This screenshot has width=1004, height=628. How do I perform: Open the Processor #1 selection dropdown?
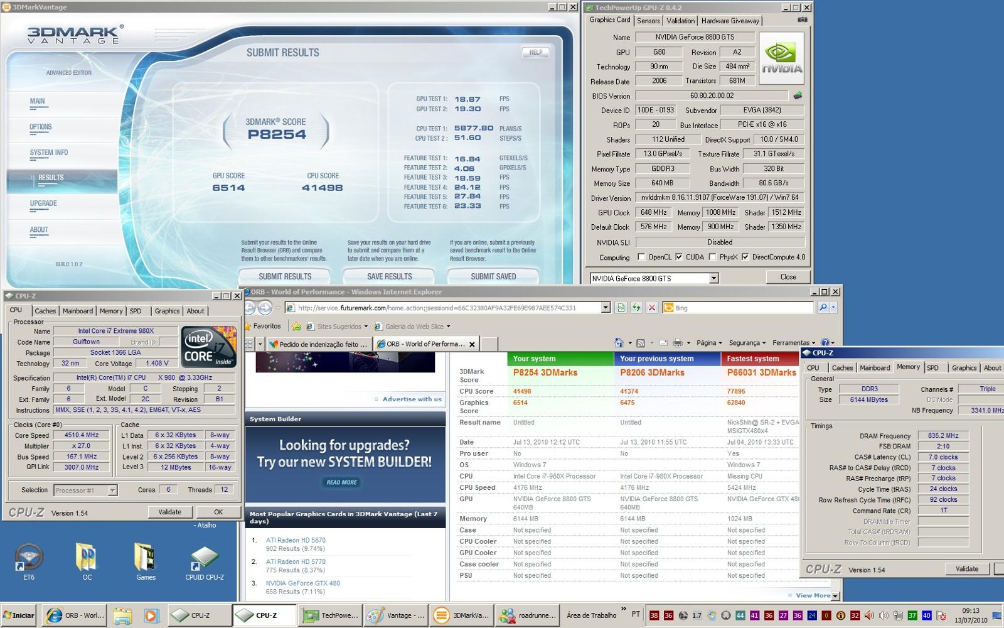(x=112, y=490)
